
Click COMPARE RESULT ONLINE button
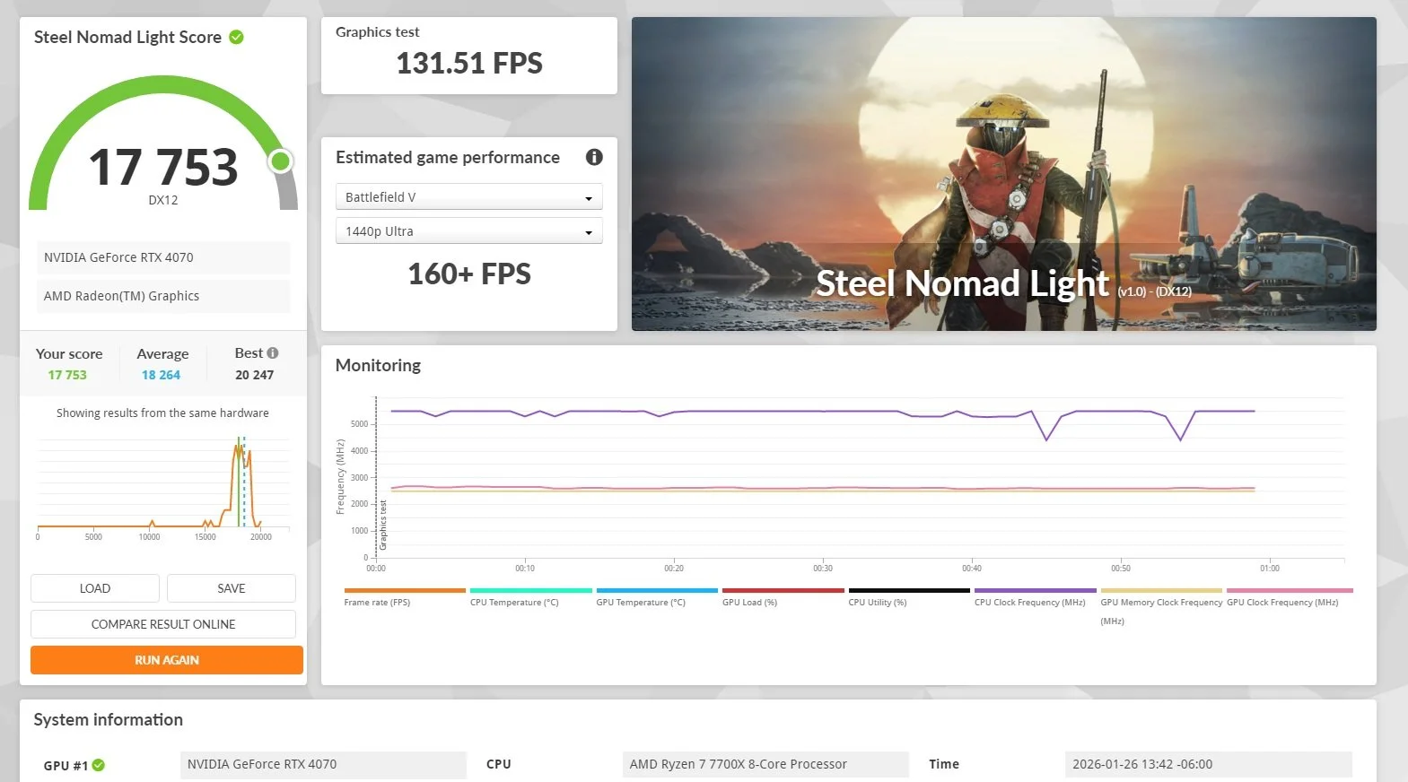coord(163,624)
